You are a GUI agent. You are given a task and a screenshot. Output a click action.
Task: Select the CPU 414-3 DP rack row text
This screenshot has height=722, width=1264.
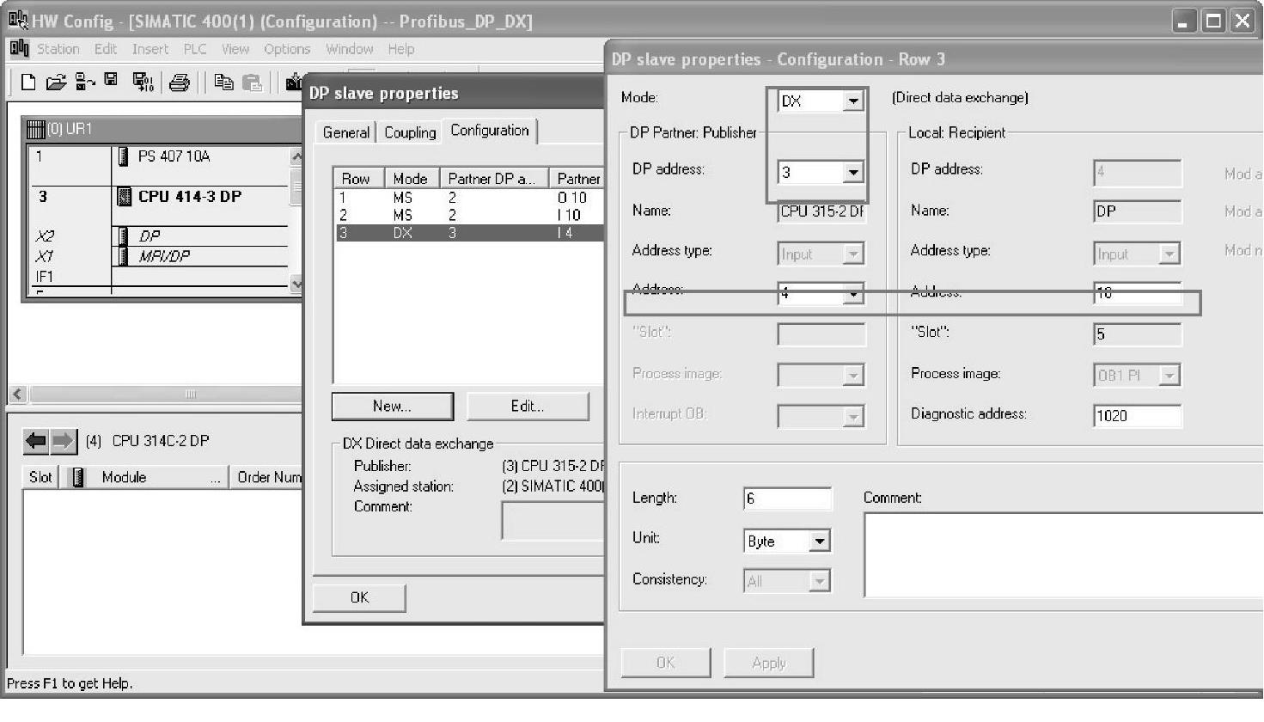pos(190,197)
